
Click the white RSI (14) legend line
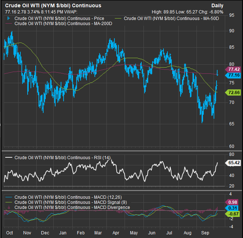click(x=9, y=157)
